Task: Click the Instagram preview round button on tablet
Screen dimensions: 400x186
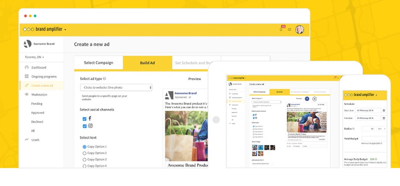Action: (314, 99)
